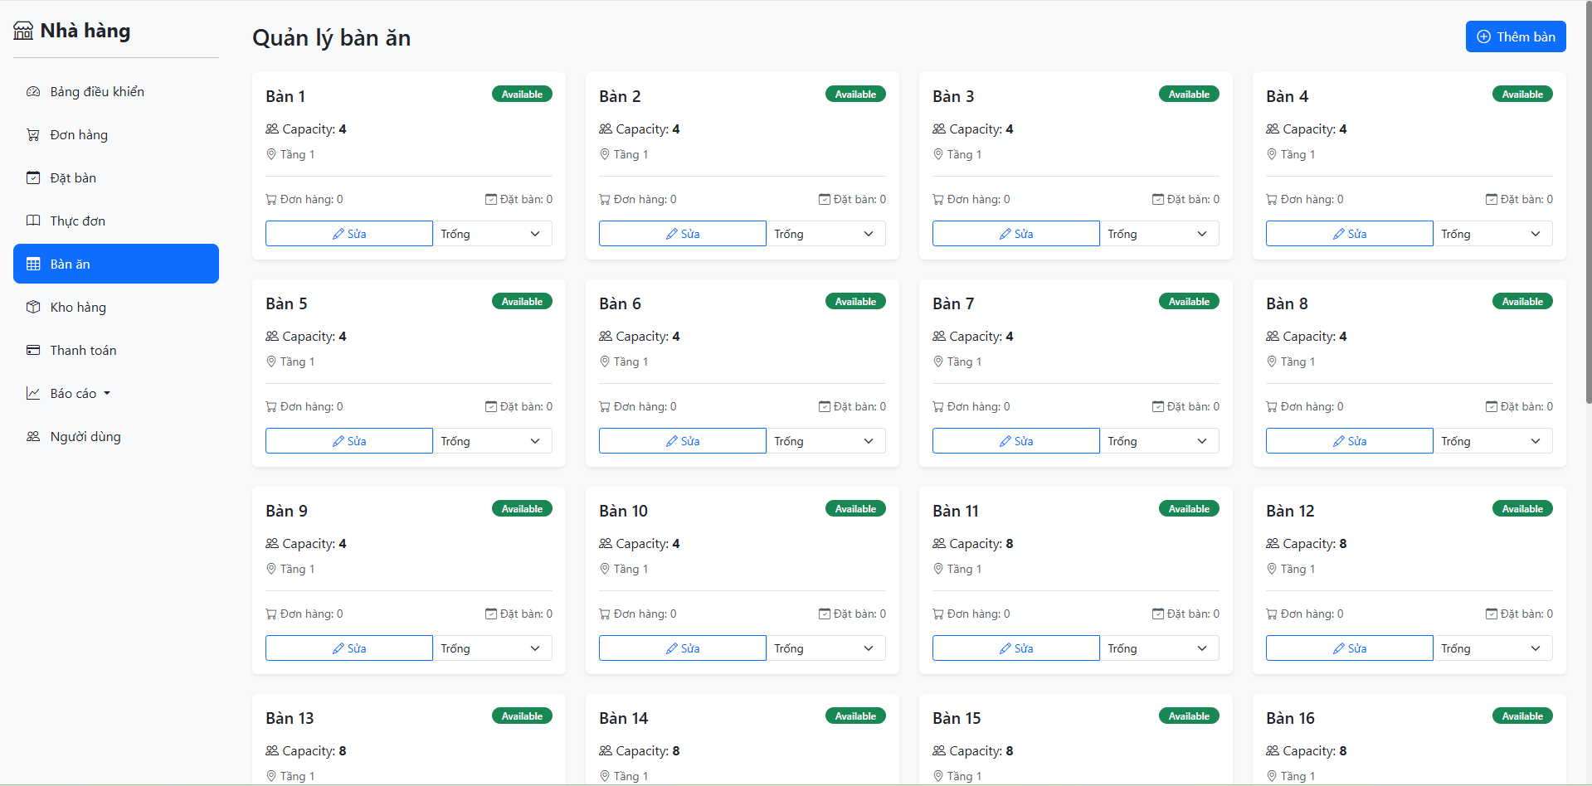The height and width of the screenshot is (786, 1592).
Task: Click the restaurant shop logo icon
Action: click(x=23, y=32)
